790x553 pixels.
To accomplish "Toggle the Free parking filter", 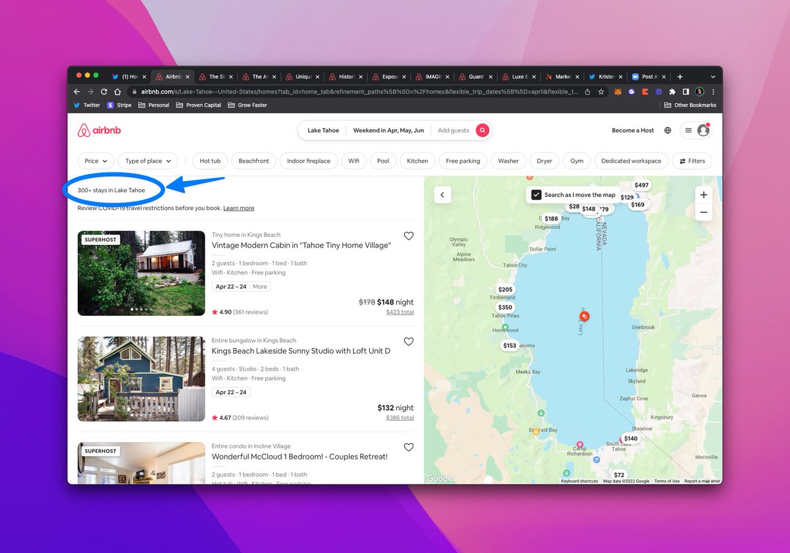I will pos(463,161).
